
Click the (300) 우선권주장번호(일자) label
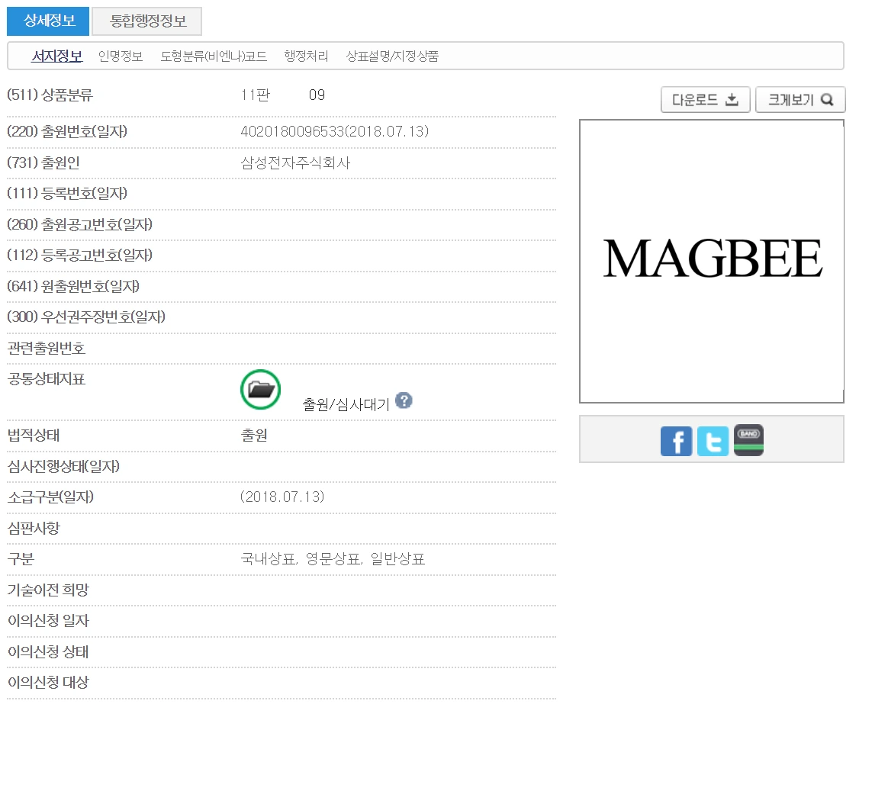(x=86, y=317)
